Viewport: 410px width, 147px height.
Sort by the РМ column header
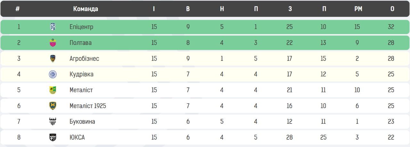(358, 9)
